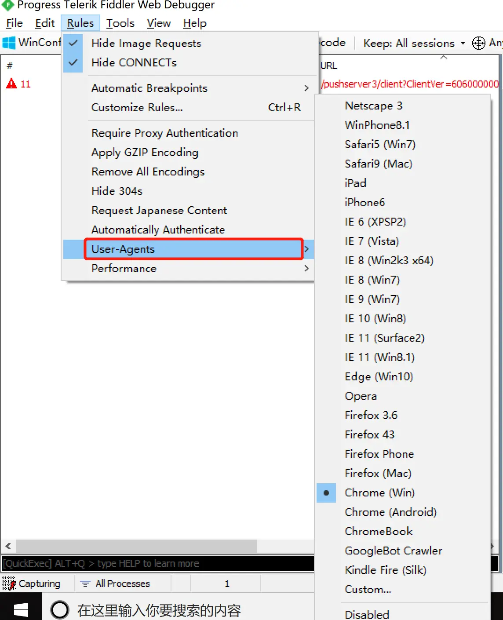Toggle Automatically Authenticate
This screenshot has height=620, width=503.
tap(188, 230)
